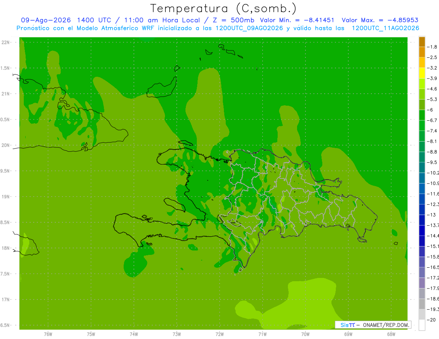Pick the gray swatch between -18.6 and -19.3
Screen dimensions: 439x339
tap(422, 304)
